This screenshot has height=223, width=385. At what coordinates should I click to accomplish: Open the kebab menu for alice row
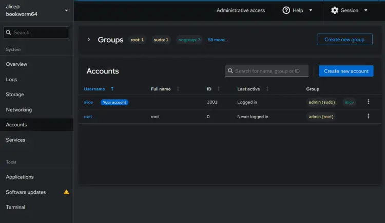tap(368, 102)
